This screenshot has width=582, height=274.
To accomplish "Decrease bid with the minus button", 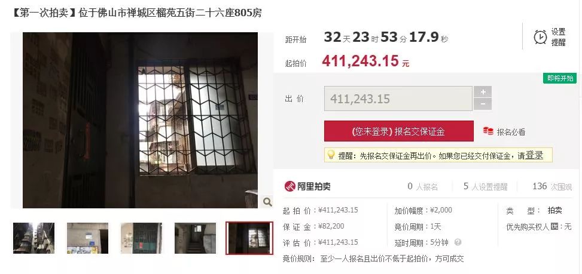I will [x=483, y=104].
